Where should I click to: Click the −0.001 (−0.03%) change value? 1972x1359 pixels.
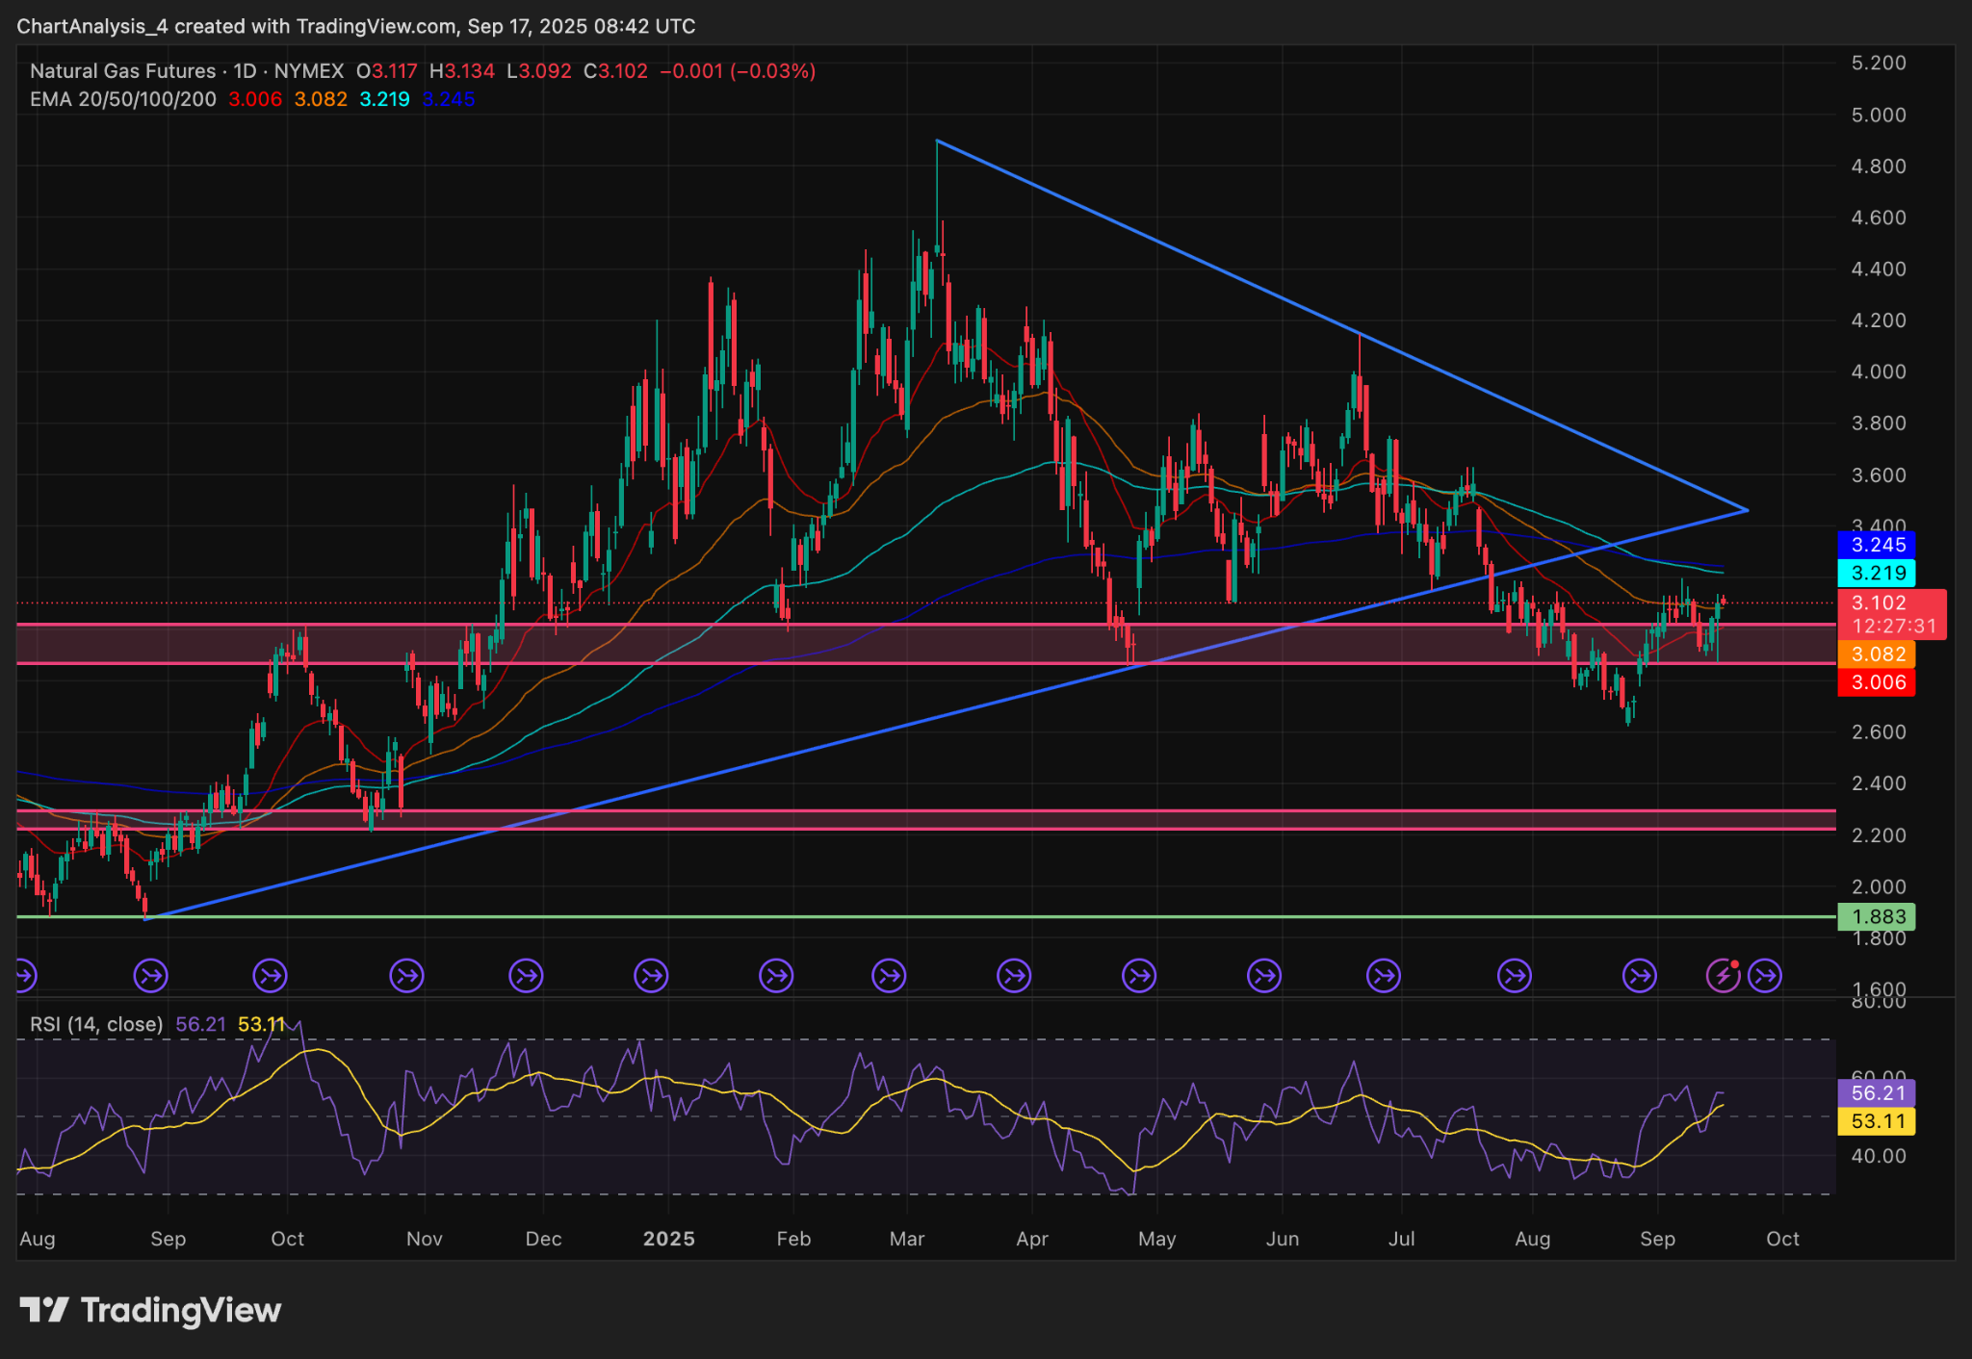coord(738,71)
